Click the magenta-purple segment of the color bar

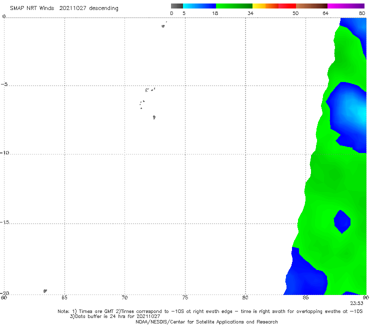point(346,6)
